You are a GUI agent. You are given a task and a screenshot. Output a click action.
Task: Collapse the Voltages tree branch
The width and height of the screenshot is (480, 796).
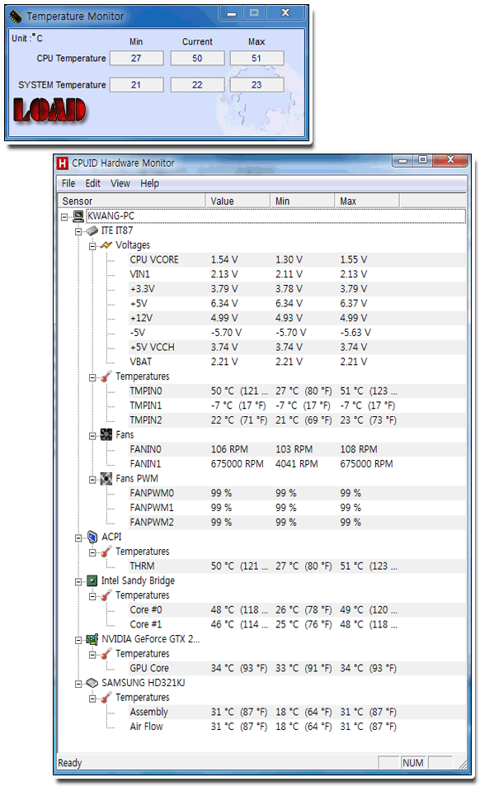92,246
